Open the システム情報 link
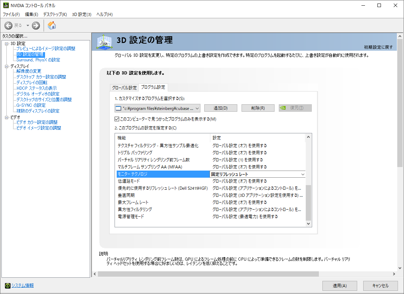The width and height of the screenshot is (404, 294). (22, 285)
